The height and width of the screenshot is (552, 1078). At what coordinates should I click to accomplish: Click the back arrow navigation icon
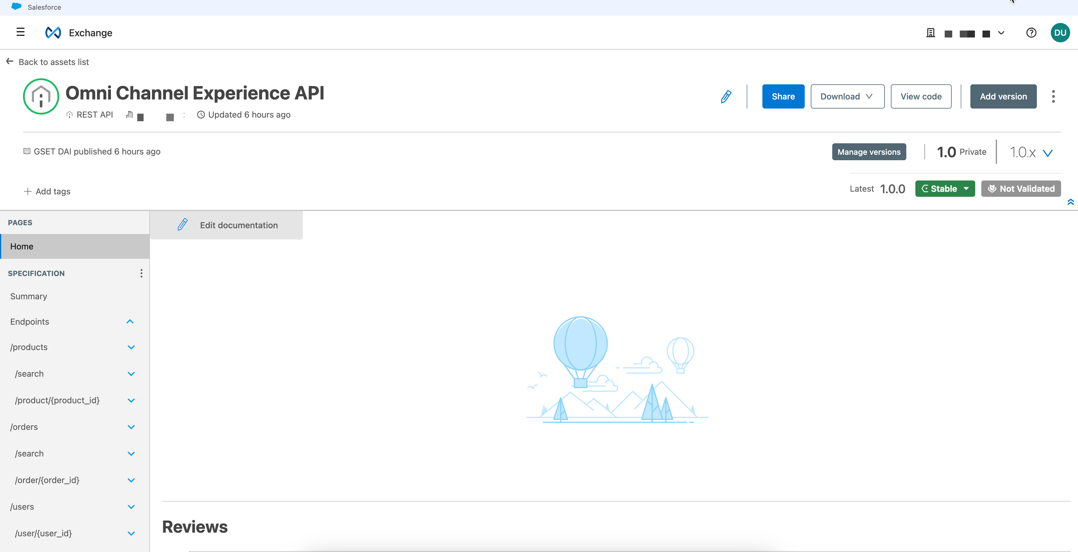[9, 61]
